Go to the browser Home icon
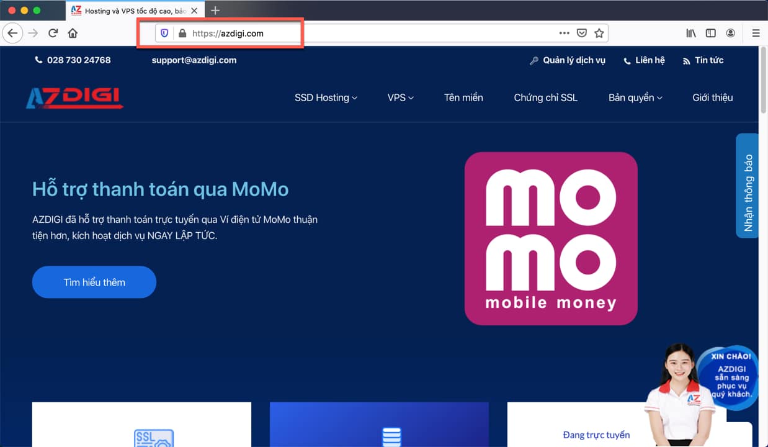 (73, 34)
